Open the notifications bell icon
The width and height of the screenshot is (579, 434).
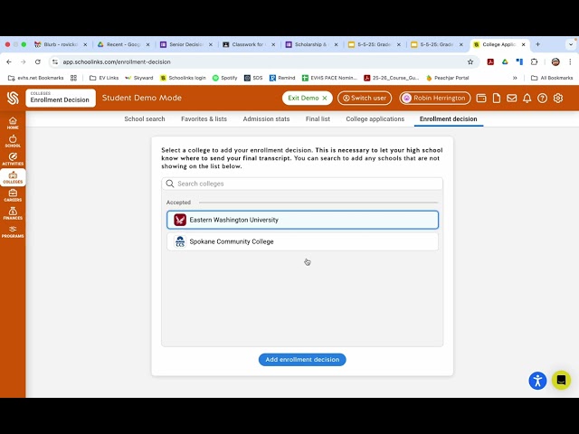[x=527, y=98]
